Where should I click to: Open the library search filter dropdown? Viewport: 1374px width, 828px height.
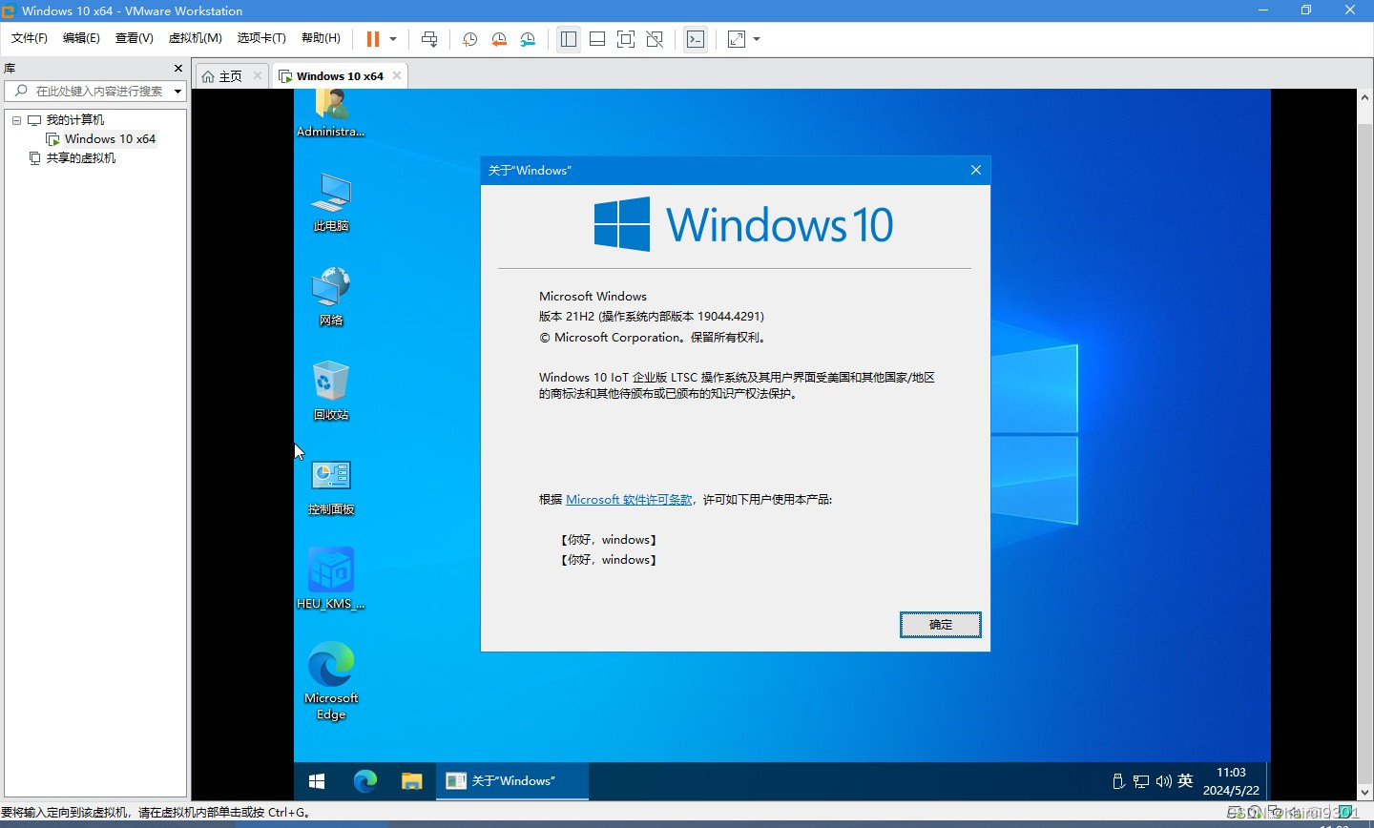pyautogui.click(x=177, y=92)
